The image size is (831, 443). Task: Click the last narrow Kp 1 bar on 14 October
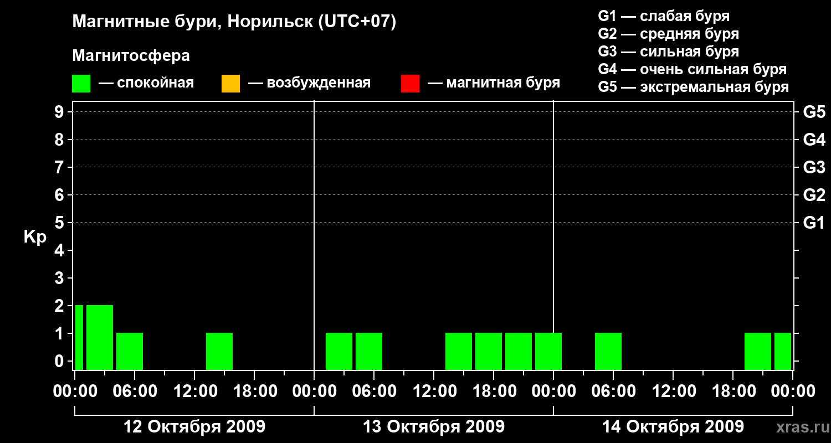(x=783, y=351)
